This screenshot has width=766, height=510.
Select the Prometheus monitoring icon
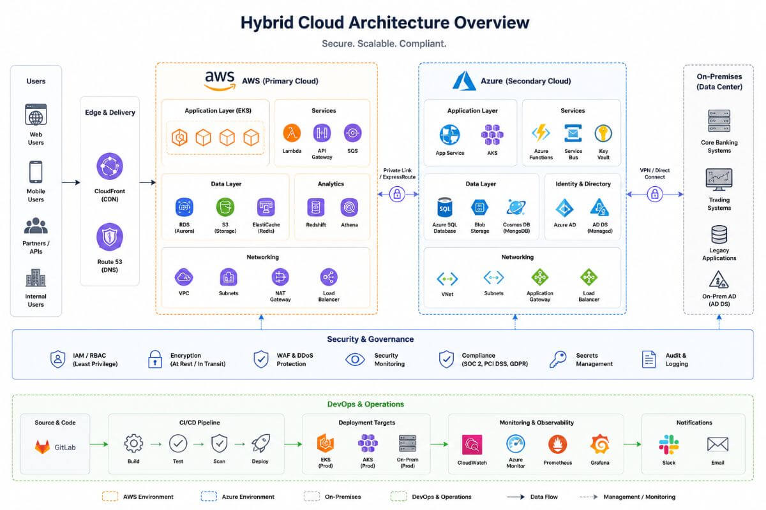[557, 444]
